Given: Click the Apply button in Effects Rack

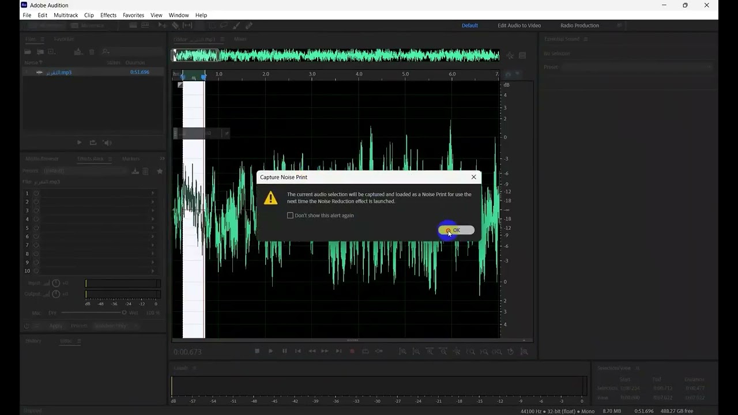Looking at the screenshot, I should point(56,326).
